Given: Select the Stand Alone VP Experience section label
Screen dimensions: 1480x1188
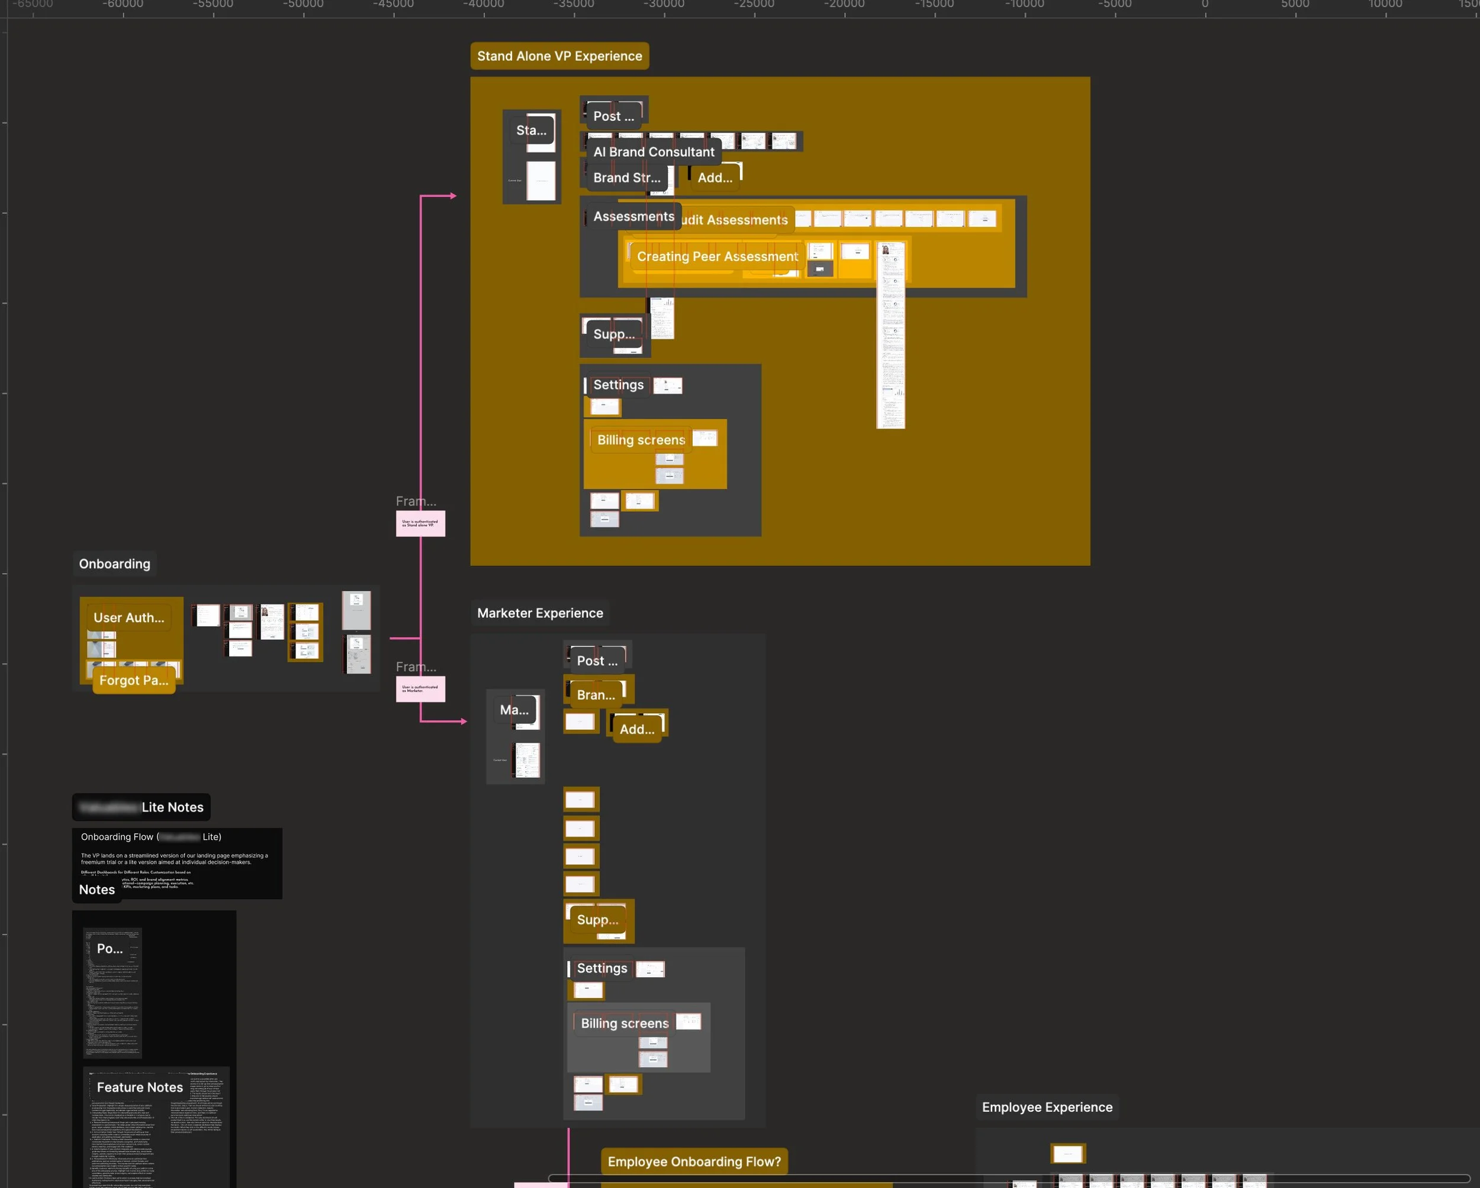Looking at the screenshot, I should pyautogui.click(x=559, y=56).
